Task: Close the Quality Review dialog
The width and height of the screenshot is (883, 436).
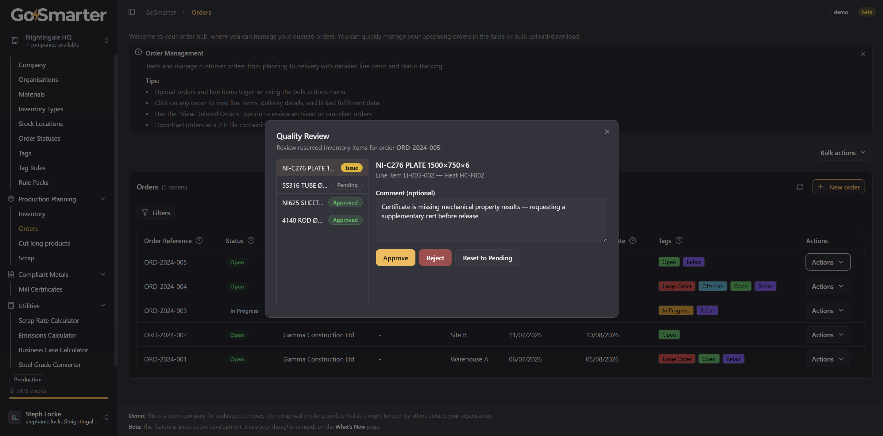Action: click(x=607, y=132)
